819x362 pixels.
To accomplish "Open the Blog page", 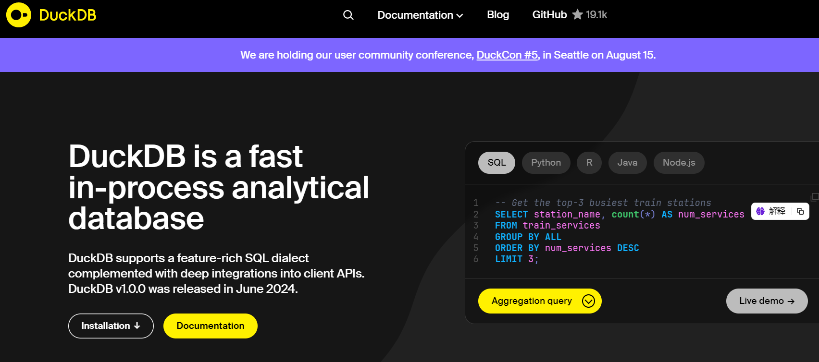I will [498, 15].
